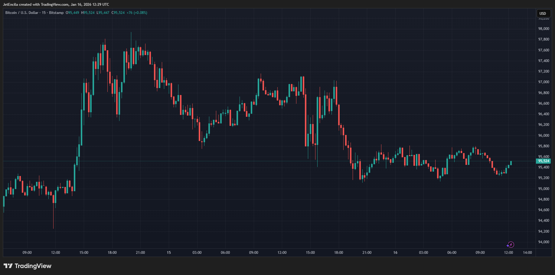Toggle the USD currency display
The height and width of the screenshot is (275, 555).
tap(543, 13)
